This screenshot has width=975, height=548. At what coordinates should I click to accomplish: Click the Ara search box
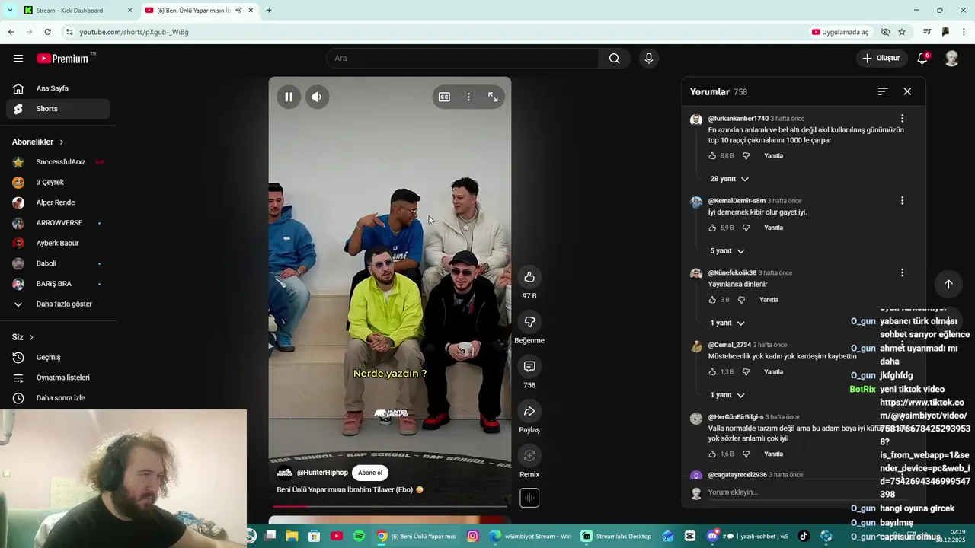click(462, 59)
